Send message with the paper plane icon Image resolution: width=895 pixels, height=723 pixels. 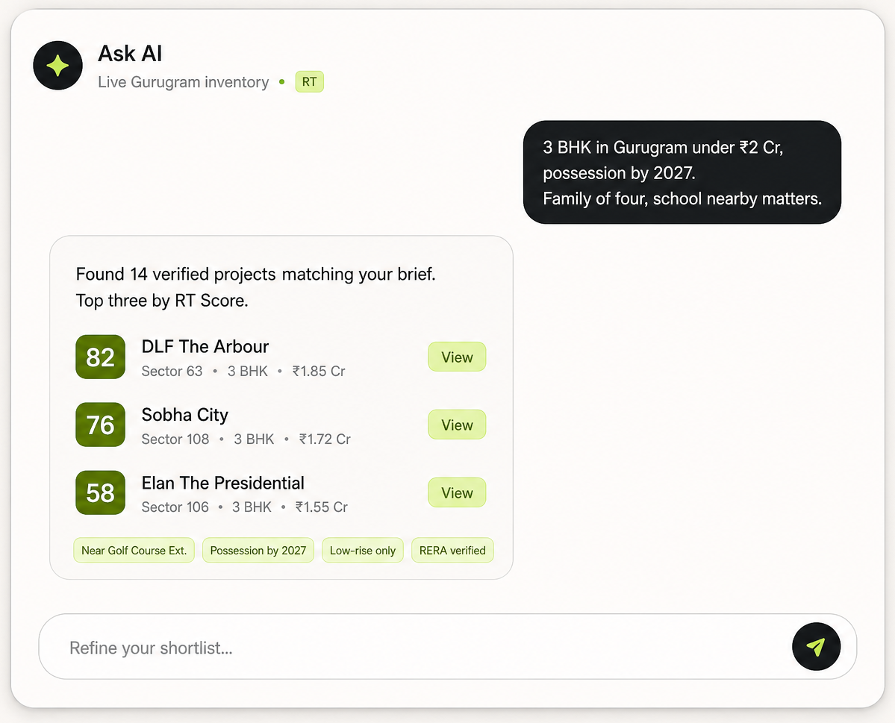click(816, 647)
